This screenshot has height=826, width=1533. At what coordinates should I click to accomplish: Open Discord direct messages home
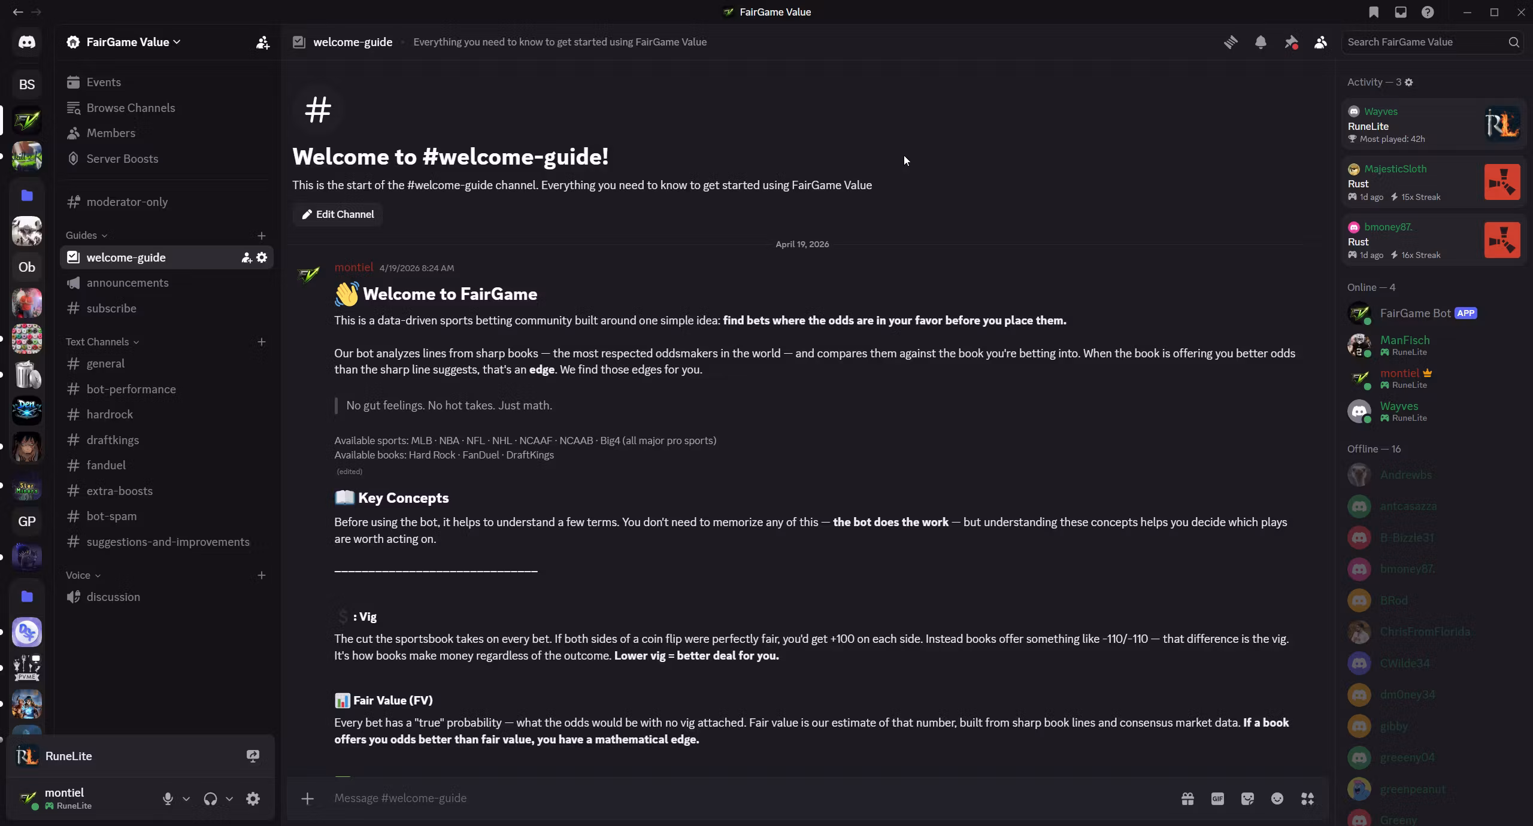[26, 42]
